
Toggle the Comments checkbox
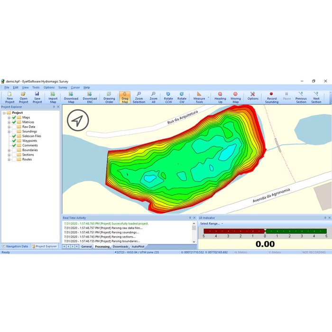(x=14, y=145)
